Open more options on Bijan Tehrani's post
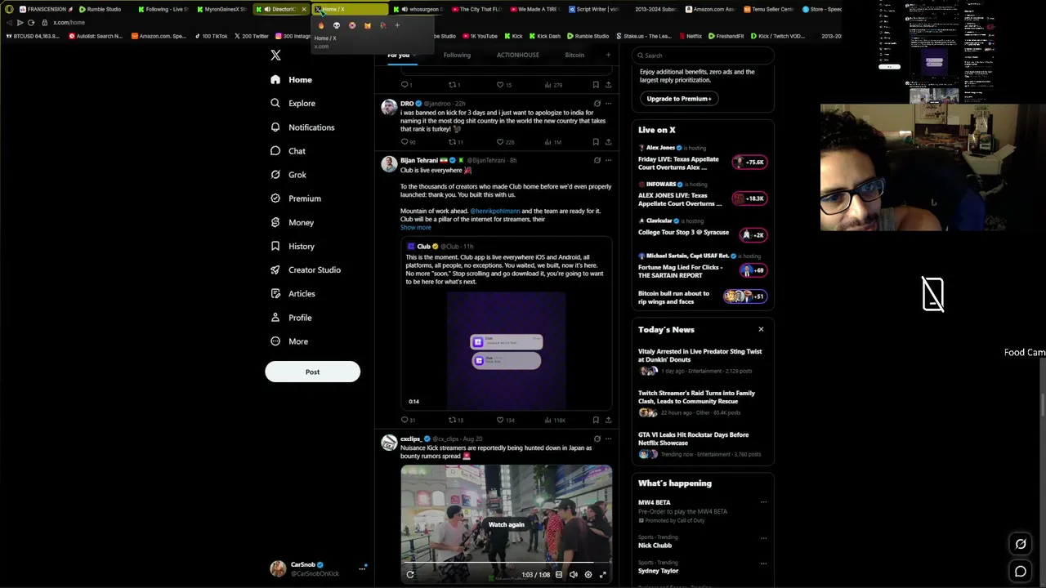The height and width of the screenshot is (588, 1046). (x=608, y=160)
